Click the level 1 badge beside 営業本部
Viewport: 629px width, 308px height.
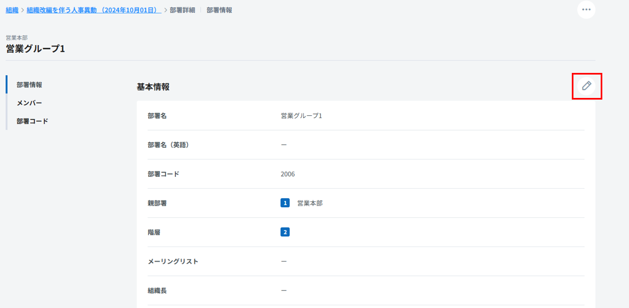[285, 203]
